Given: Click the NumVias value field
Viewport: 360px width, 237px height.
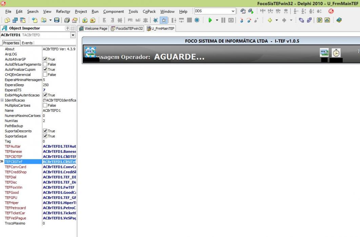Looking at the screenshot, I should tap(59, 121).
